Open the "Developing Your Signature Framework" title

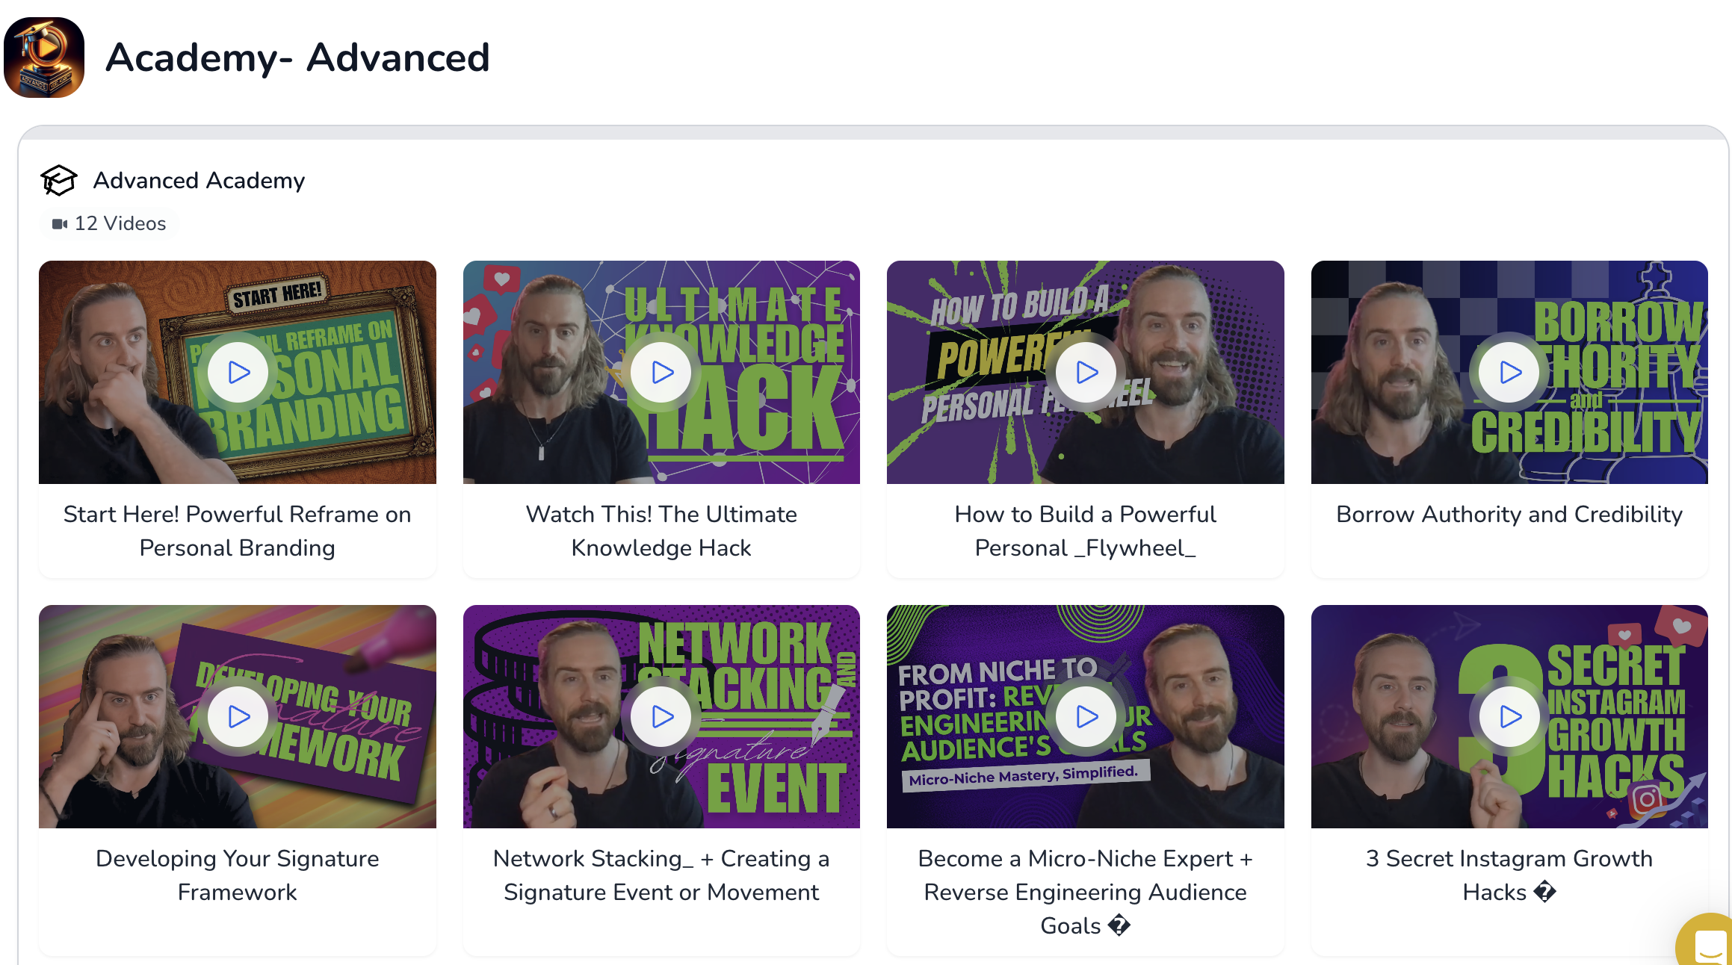click(237, 875)
